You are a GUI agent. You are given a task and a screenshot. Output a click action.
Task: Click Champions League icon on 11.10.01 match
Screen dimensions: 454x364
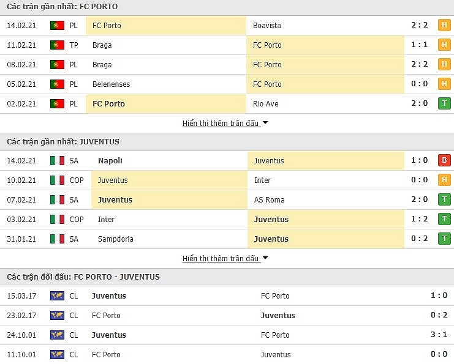click(x=58, y=355)
